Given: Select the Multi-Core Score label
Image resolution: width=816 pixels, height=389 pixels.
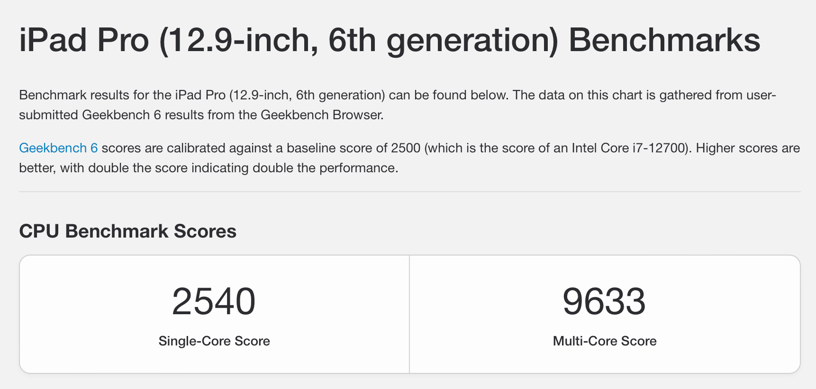Looking at the screenshot, I should [605, 341].
